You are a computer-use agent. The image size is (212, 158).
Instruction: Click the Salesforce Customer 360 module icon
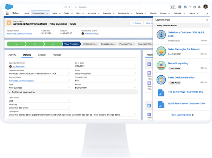click(x=161, y=35)
